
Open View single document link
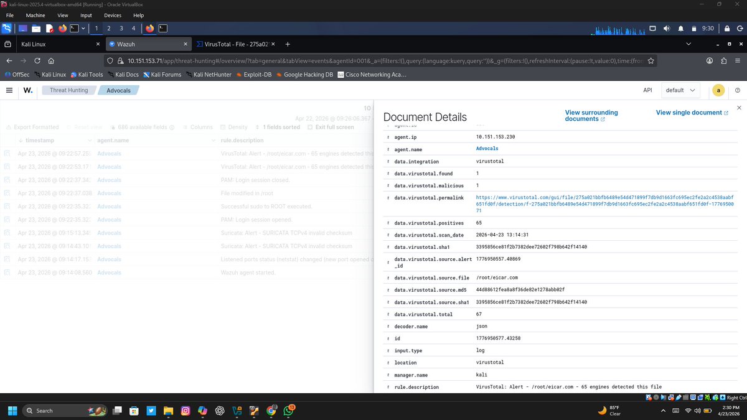[x=692, y=113]
